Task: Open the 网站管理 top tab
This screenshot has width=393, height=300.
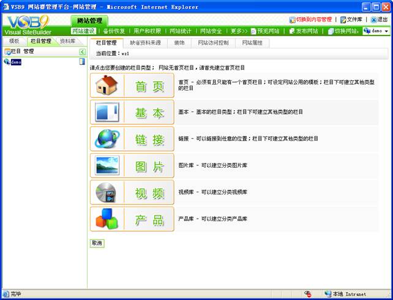Action: click(89, 21)
